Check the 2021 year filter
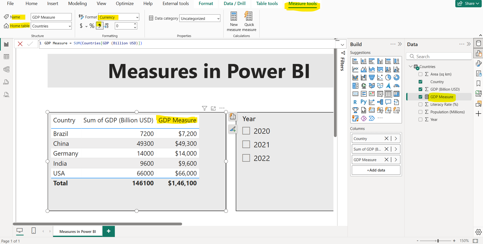The image size is (483, 244). click(x=246, y=144)
